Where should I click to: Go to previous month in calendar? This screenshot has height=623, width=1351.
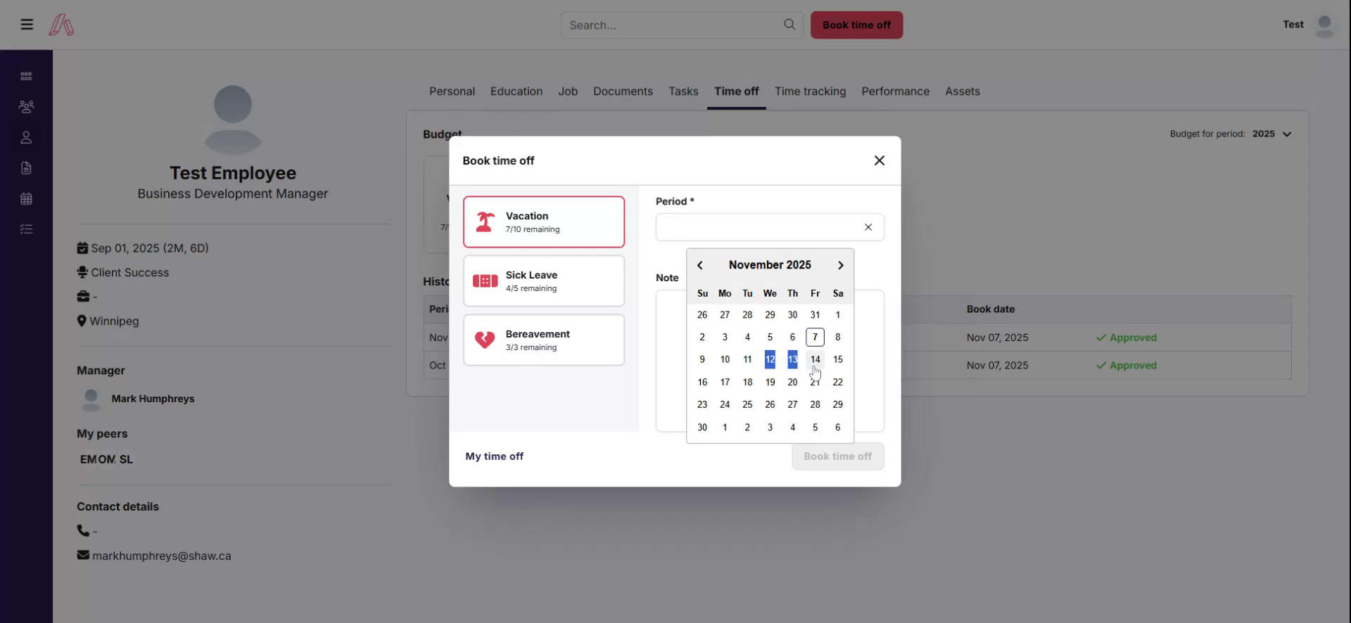[699, 265]
